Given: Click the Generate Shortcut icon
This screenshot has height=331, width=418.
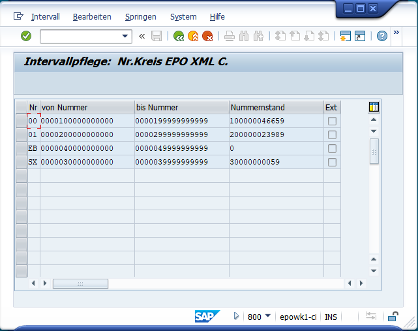Looking at the screenshot, I should coord(360,36).
